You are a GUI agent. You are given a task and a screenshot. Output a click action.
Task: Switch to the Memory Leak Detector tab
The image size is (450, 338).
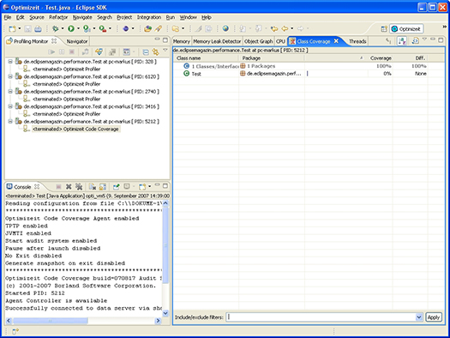pos(217,41)
